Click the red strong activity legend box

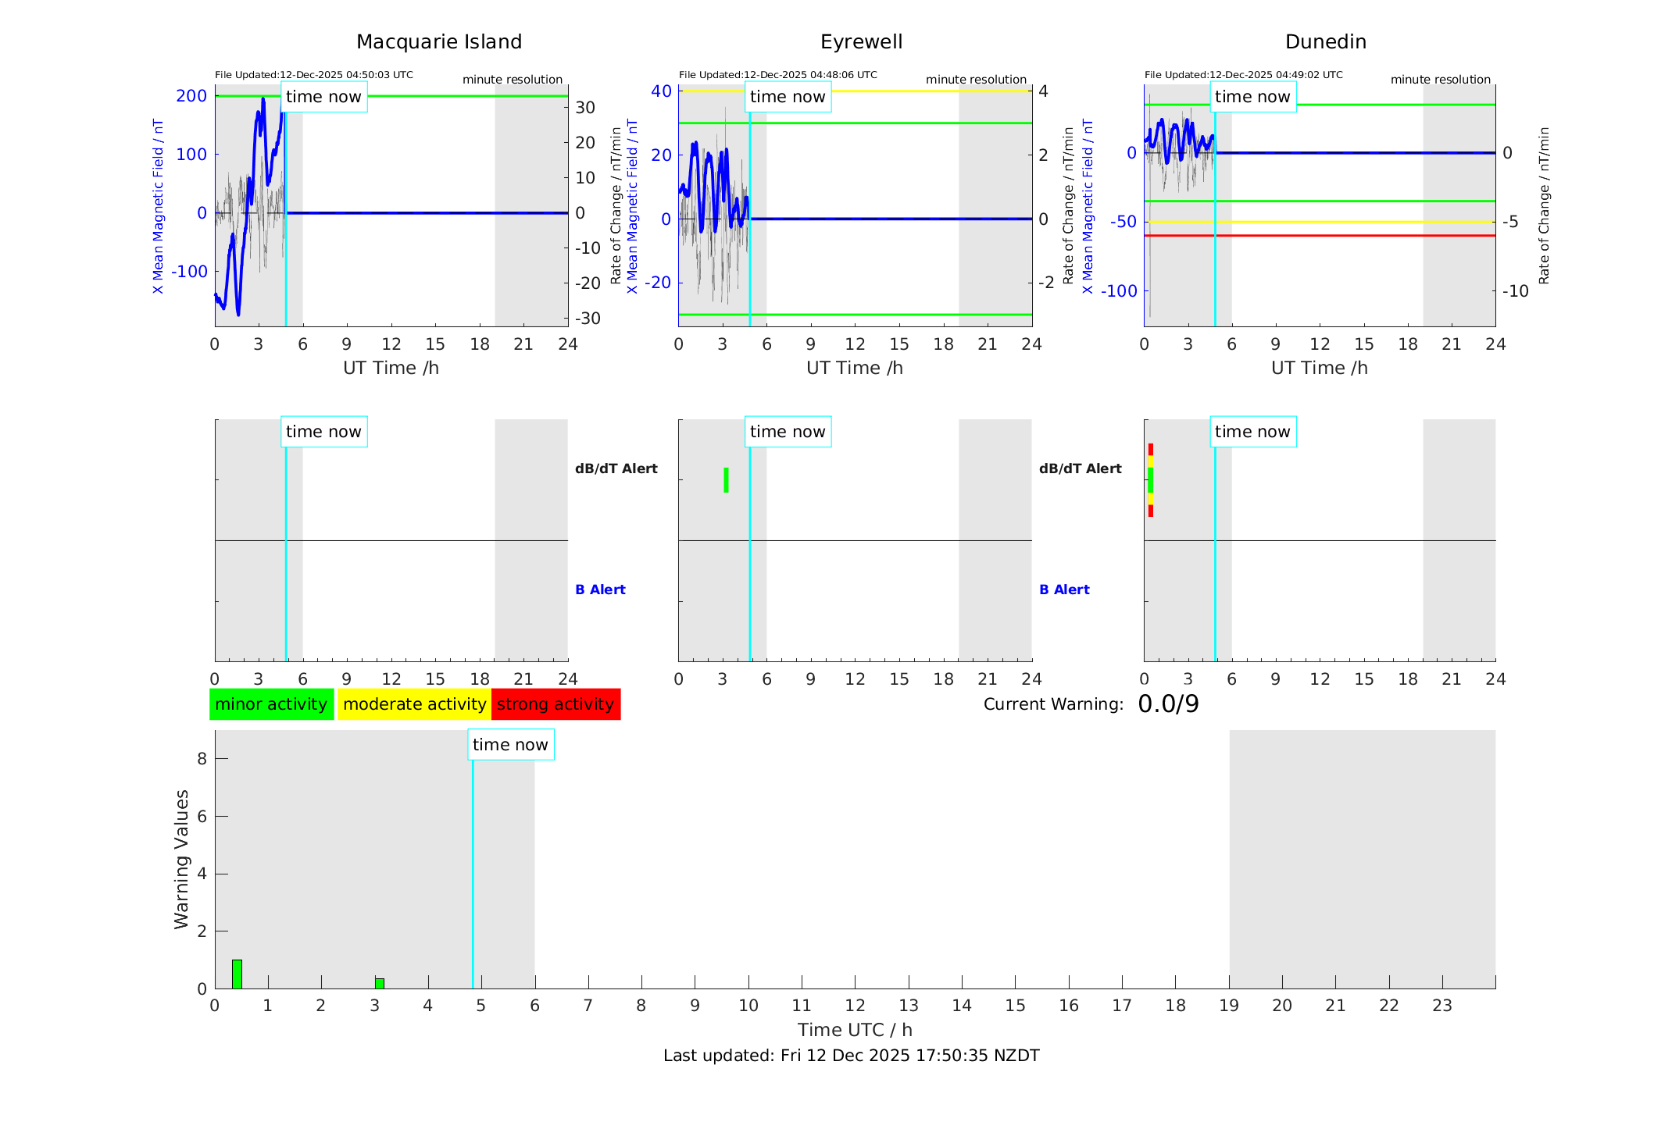556,704
